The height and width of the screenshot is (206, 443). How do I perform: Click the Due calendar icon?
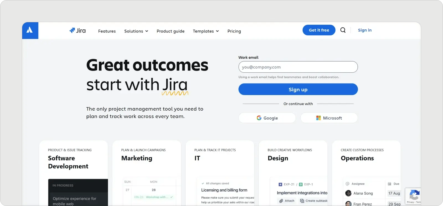[390, 184]
